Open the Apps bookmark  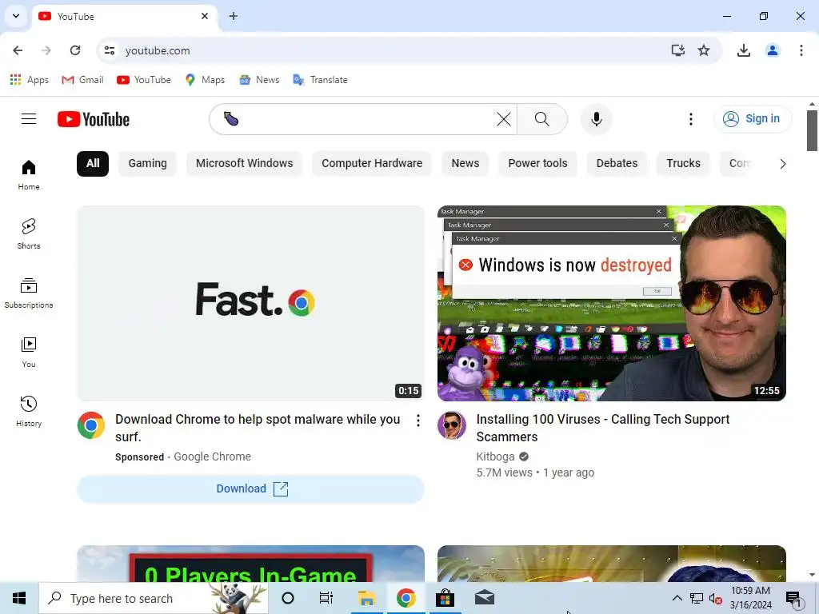(30, 80)
